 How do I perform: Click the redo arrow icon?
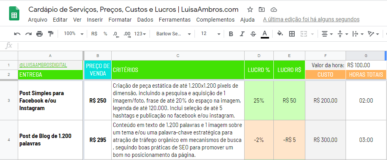(x=28, y=34)
